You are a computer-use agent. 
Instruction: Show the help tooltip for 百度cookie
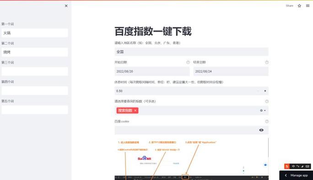(x=267, y=121)
